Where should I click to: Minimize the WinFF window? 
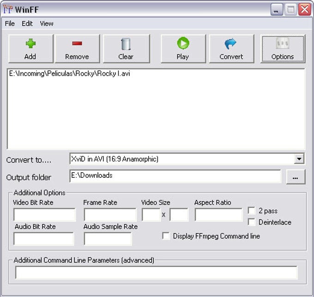(x=276, y=9)
